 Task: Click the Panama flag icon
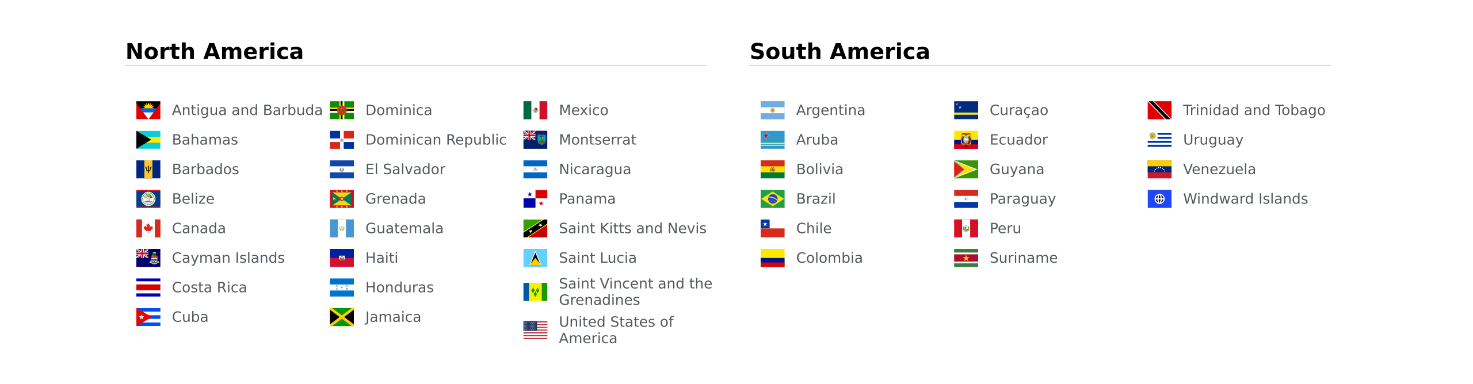pyautogui.click(x=535, y=199)
